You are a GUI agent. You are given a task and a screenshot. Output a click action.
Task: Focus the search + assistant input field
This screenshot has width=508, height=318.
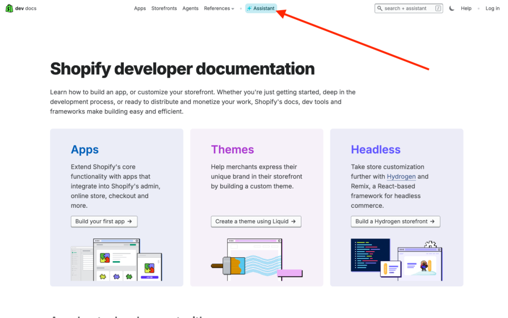(x=409, y=9)
